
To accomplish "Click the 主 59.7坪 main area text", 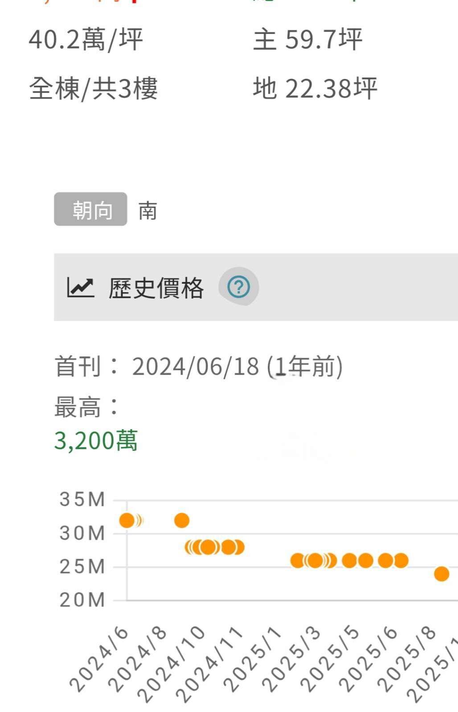I will (308, 39).
